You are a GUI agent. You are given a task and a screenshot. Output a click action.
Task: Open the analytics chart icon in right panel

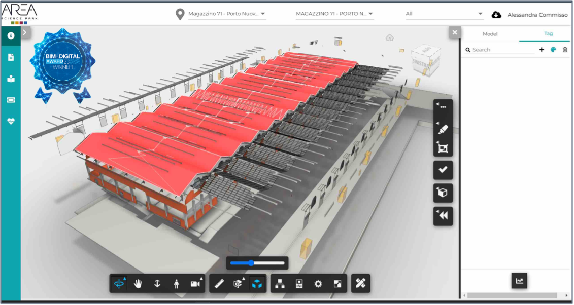(x=519, y=280)
